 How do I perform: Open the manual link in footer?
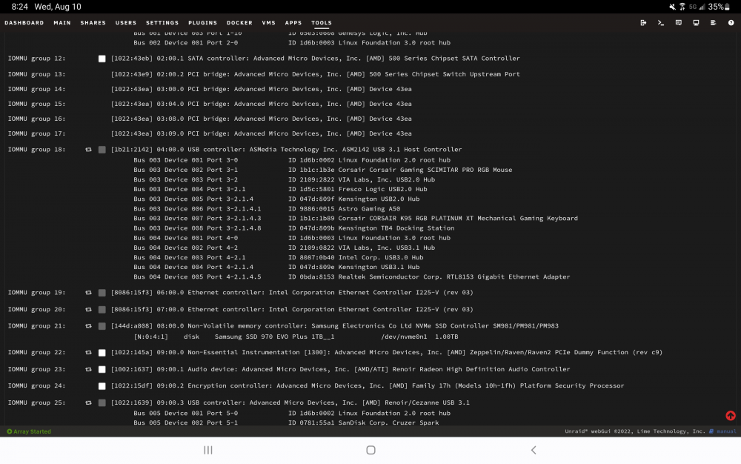click(726, 431)
